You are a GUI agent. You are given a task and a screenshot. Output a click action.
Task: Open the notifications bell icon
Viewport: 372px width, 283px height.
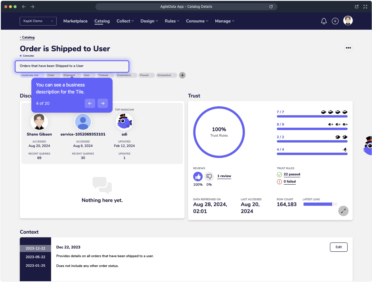tap(324, 21)
